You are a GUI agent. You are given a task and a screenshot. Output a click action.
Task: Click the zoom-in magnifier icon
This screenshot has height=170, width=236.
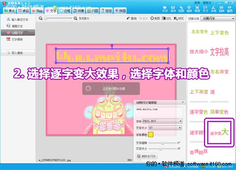[76, 18]
